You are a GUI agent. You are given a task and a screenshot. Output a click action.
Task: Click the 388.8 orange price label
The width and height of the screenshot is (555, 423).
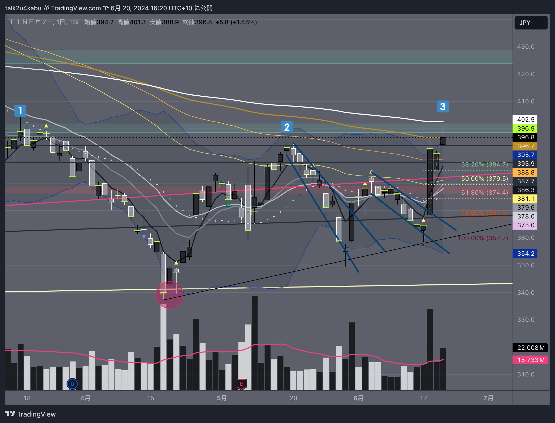[x=525, y=172]
